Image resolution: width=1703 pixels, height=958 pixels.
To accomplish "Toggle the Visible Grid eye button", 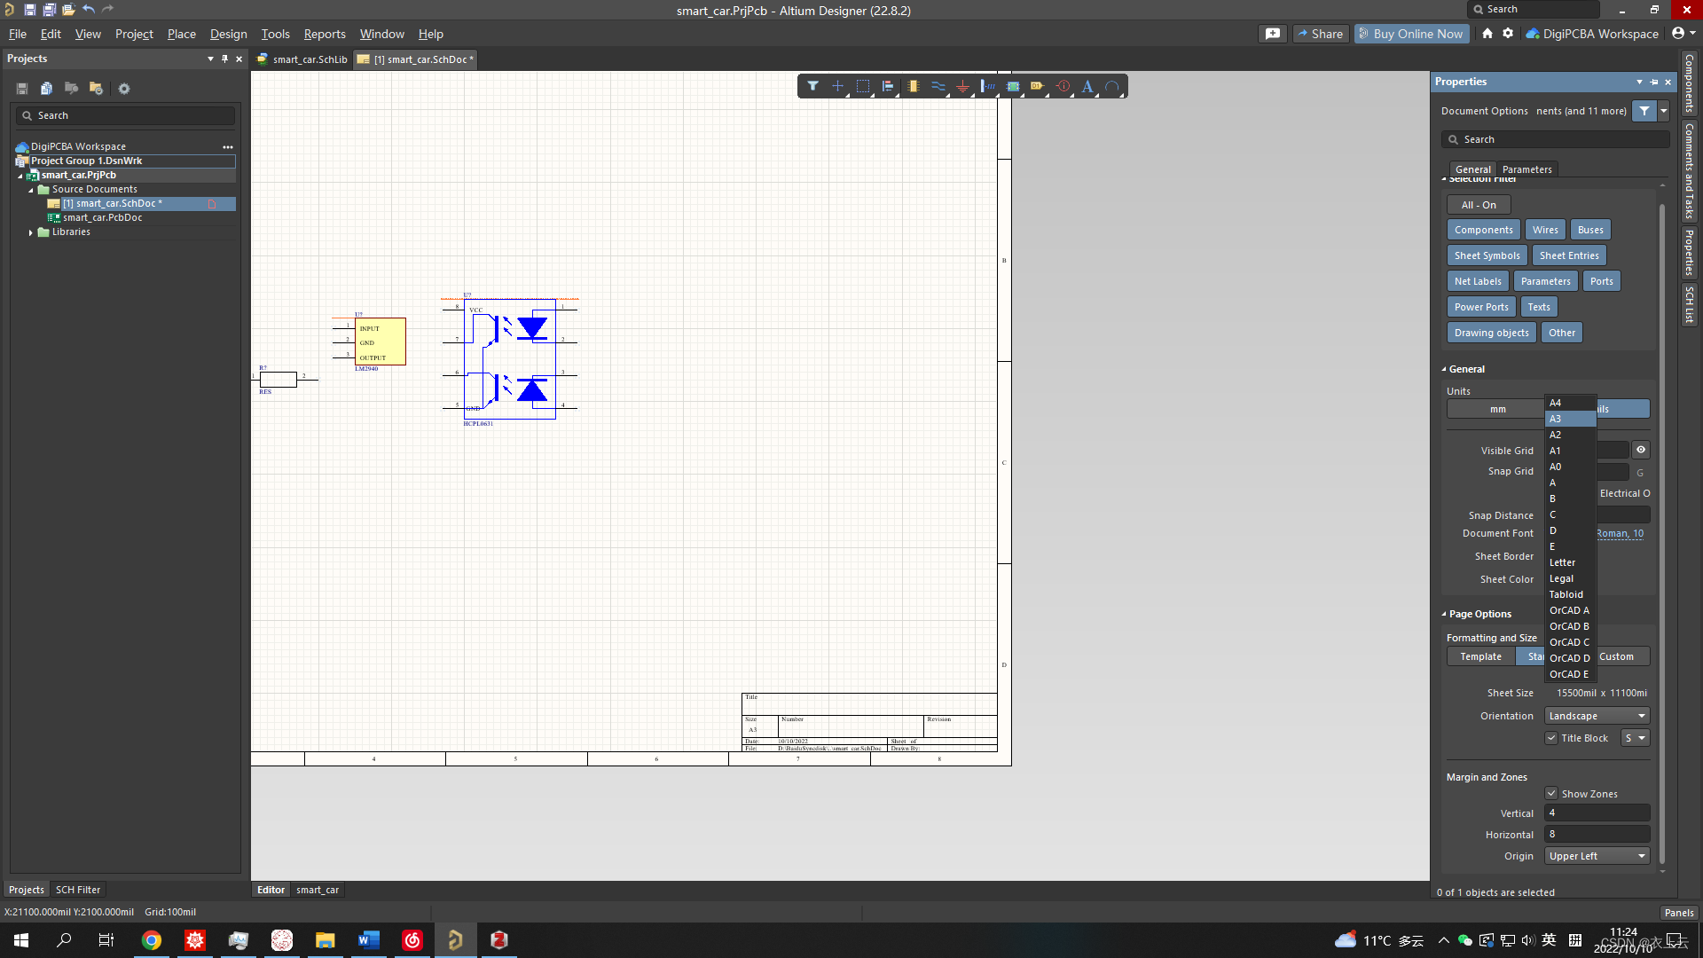I will coord(1641,450).
